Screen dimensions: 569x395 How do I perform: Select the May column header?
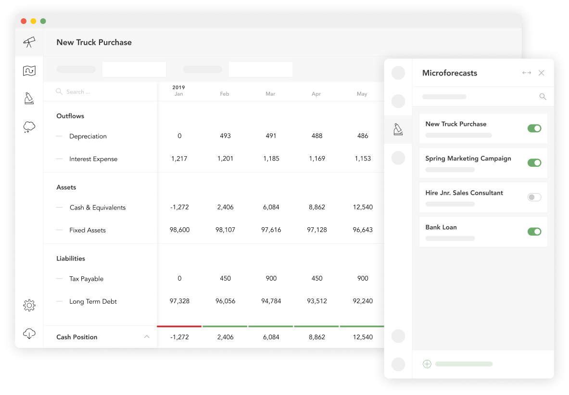click(x=362, y=94)
